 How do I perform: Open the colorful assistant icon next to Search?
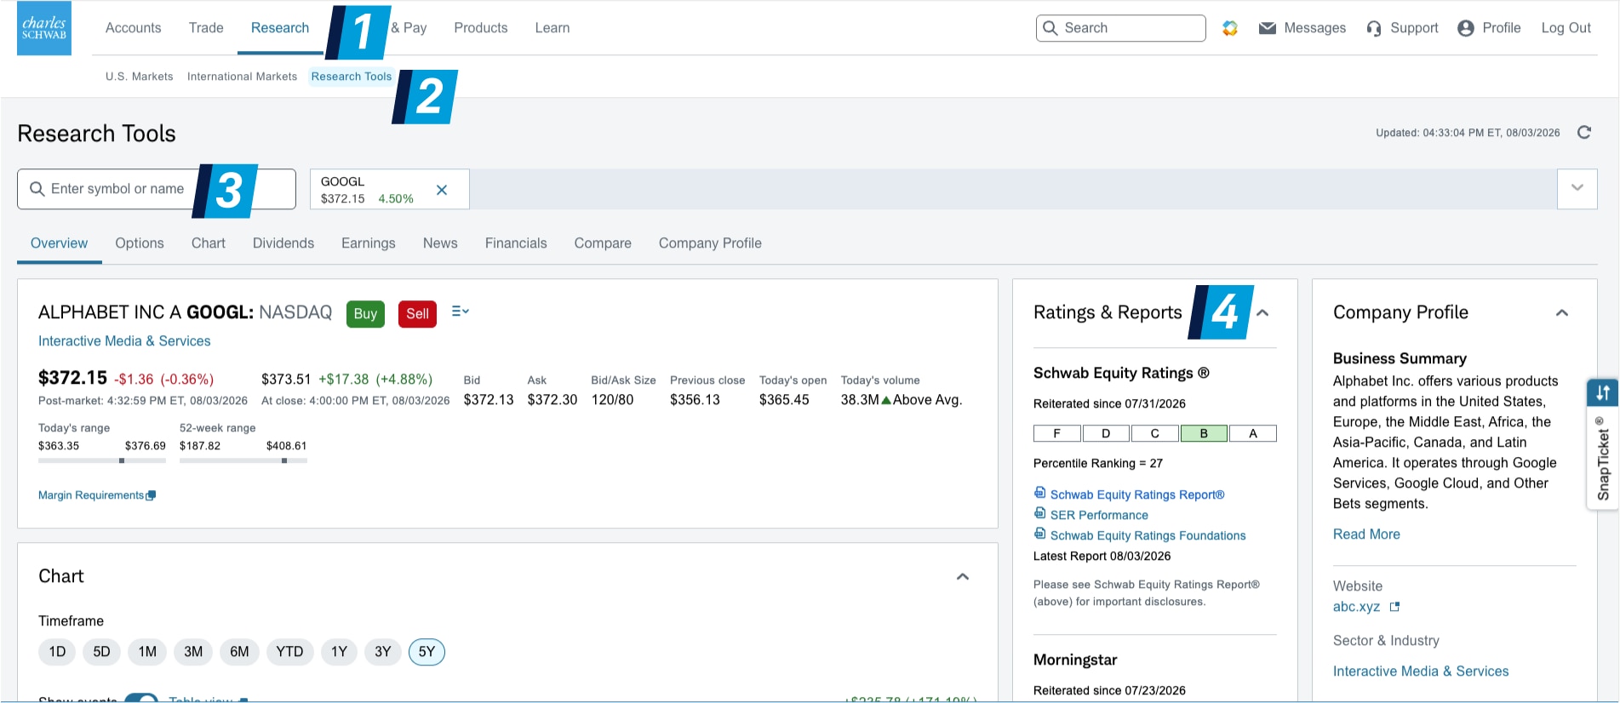1230,28
